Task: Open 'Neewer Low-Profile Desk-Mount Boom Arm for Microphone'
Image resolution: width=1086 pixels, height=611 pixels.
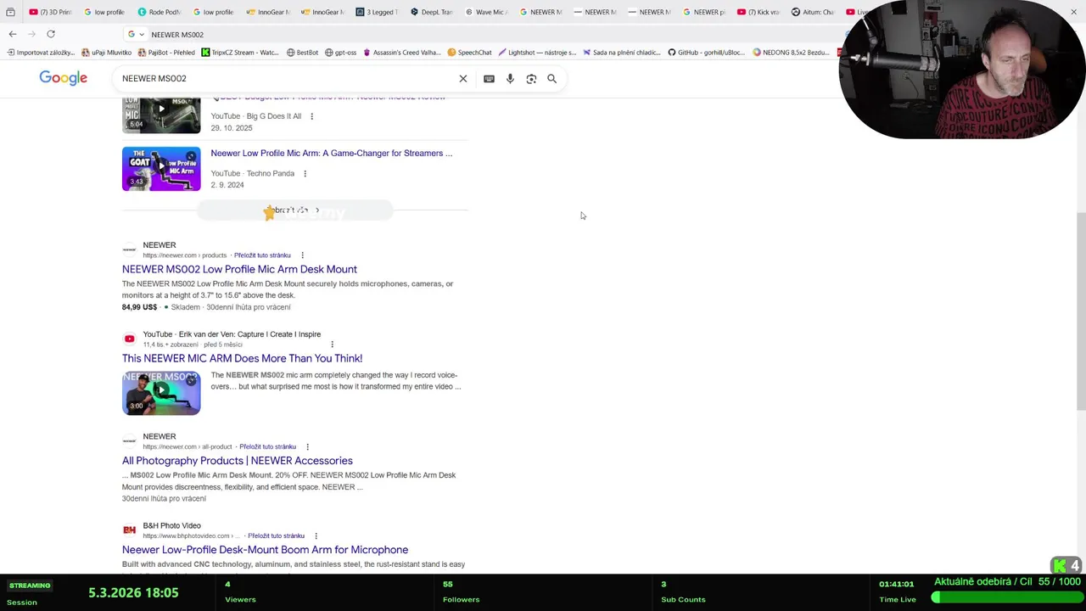Action: click(265, 550)
